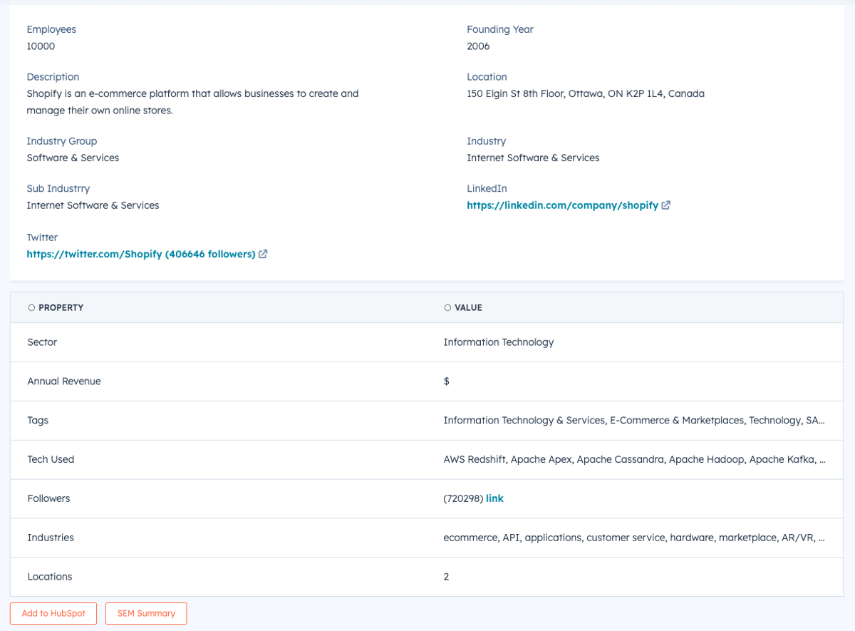Screen dimensions: 855x631
Task: Open the Shopify LinkedIn URL link
Action: pyautogui.click(x=562, y=205)
